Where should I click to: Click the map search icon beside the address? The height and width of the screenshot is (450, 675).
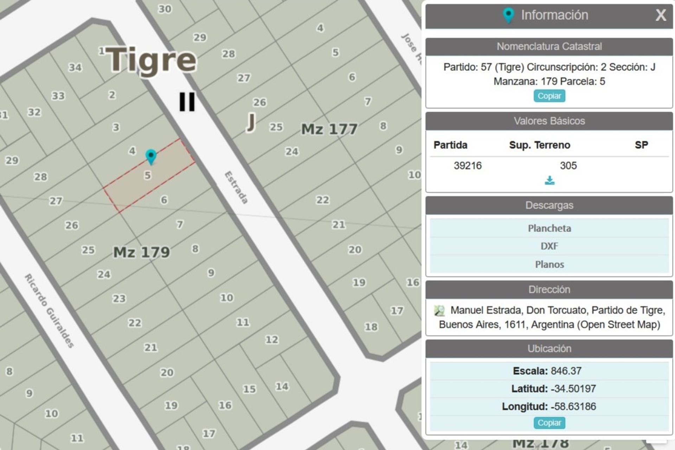pyautogui.click(x=439, y=311)
